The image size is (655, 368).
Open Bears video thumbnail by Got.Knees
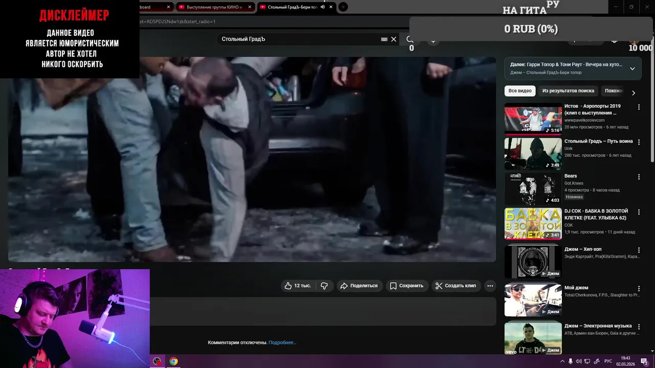(533, 189)
